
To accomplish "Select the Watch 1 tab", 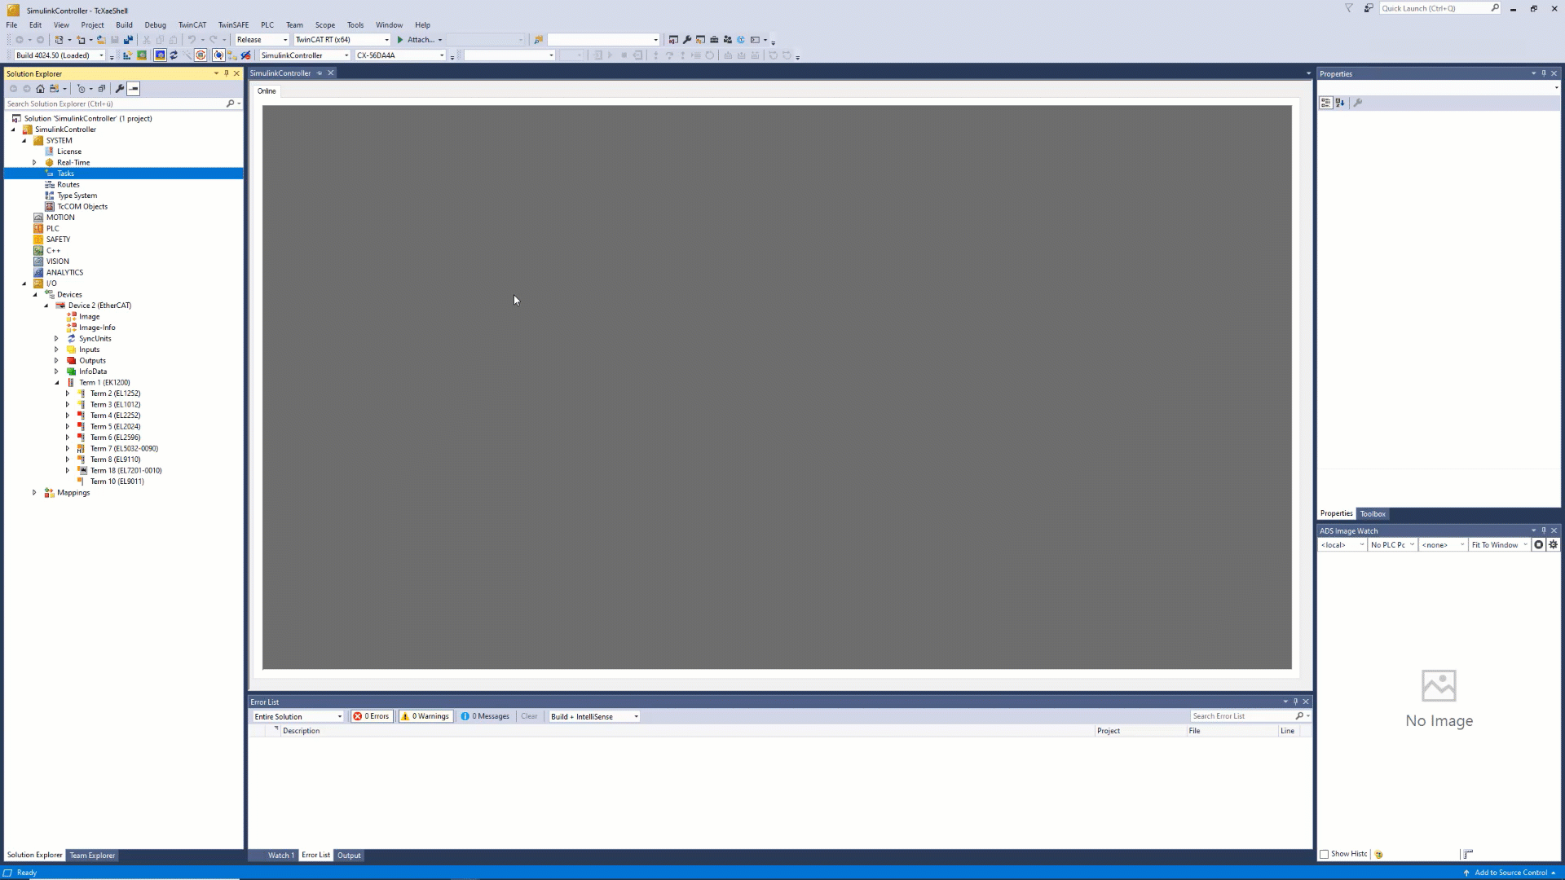I will (x=280, y=856).
